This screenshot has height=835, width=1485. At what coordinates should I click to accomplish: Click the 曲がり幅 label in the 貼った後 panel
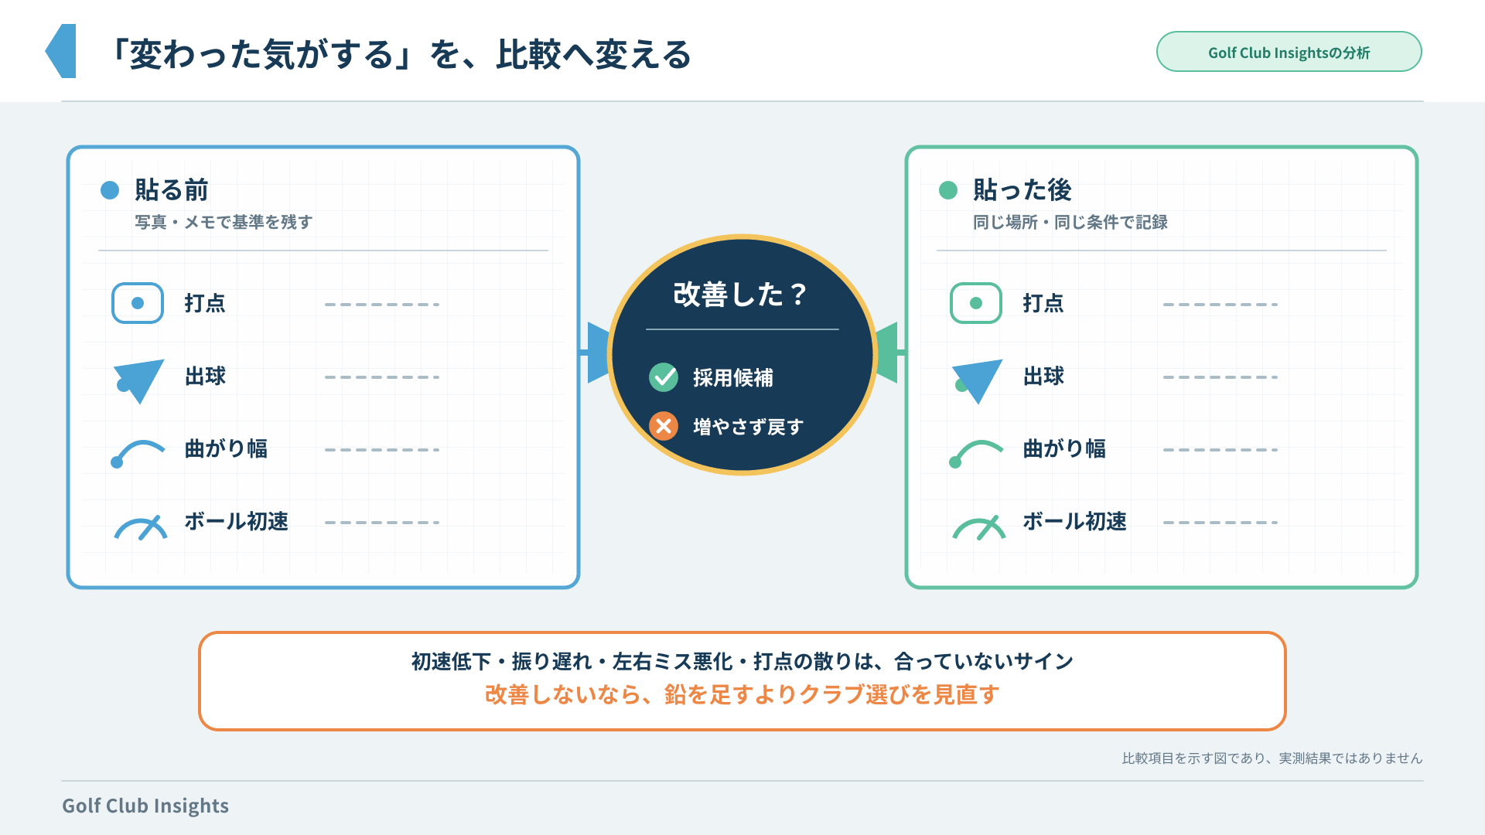(1064, 448)
